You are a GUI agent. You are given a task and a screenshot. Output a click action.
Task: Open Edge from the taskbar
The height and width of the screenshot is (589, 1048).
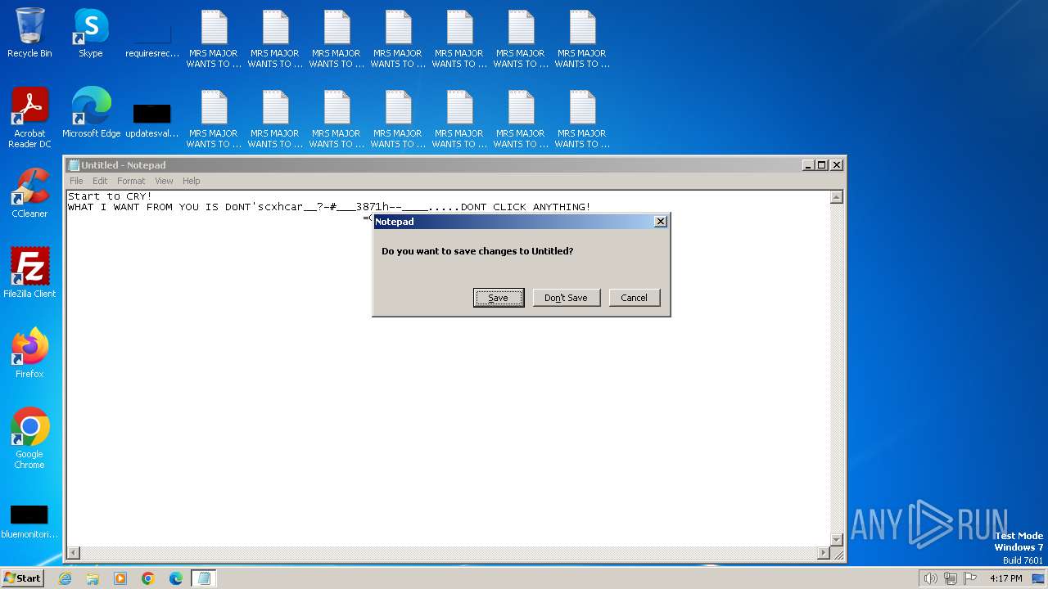(x=176, y=578)
